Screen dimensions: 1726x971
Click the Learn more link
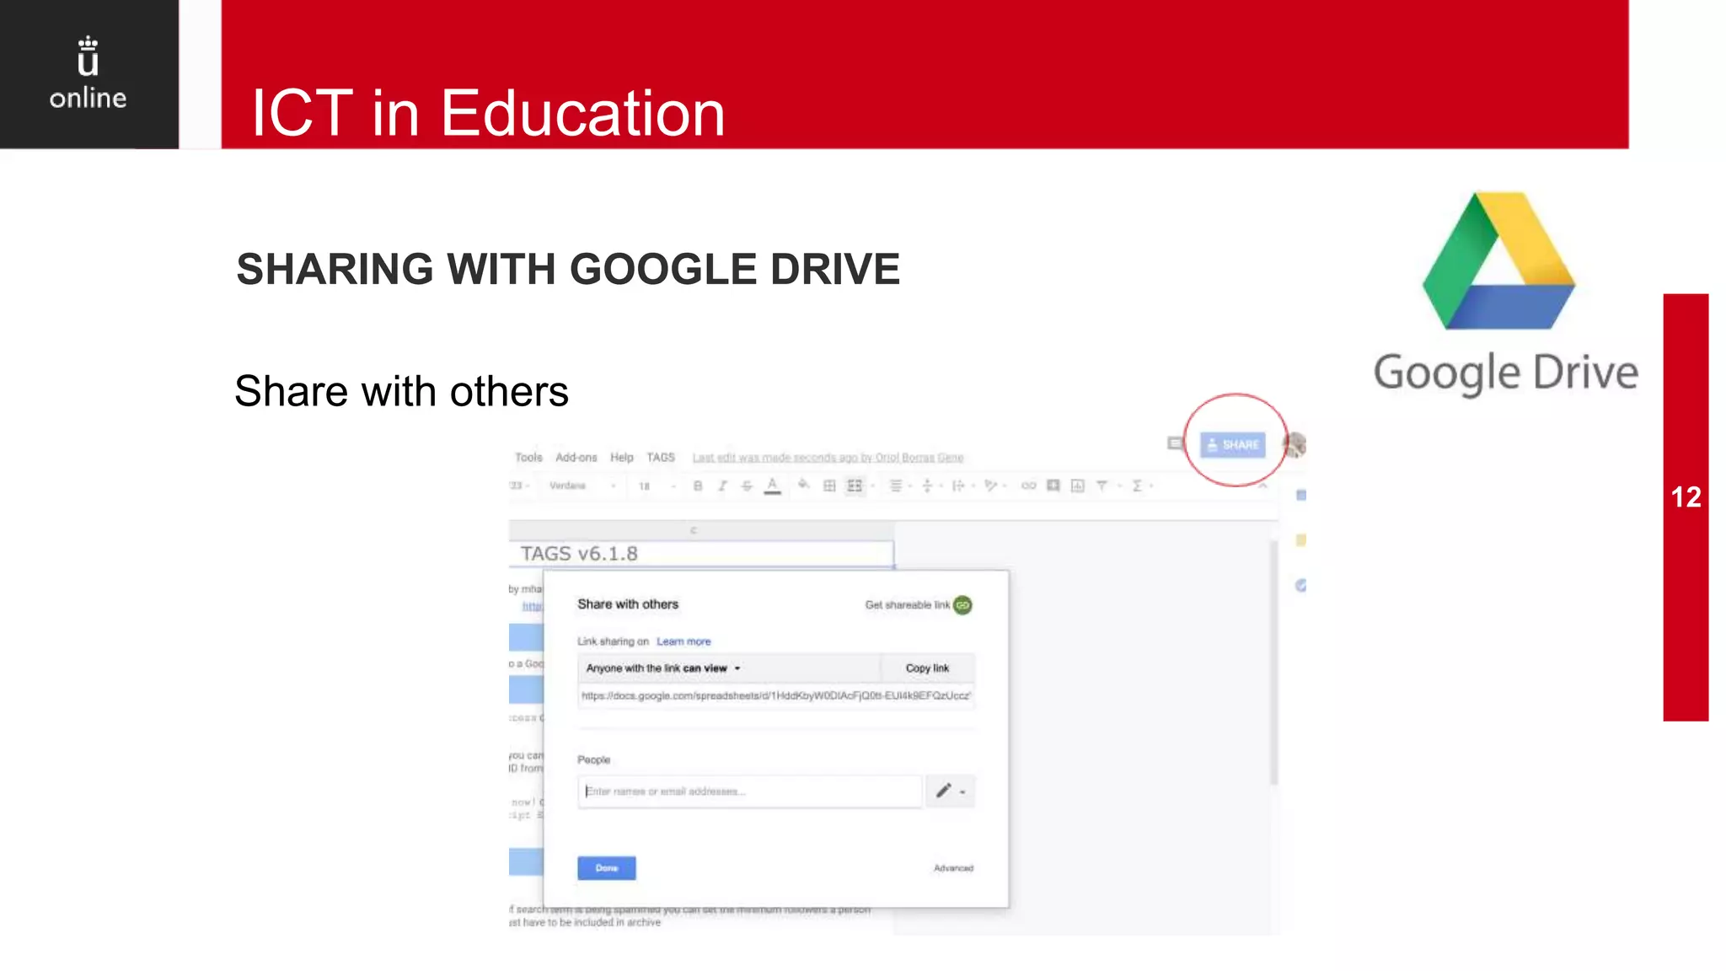tap(683, 641)
